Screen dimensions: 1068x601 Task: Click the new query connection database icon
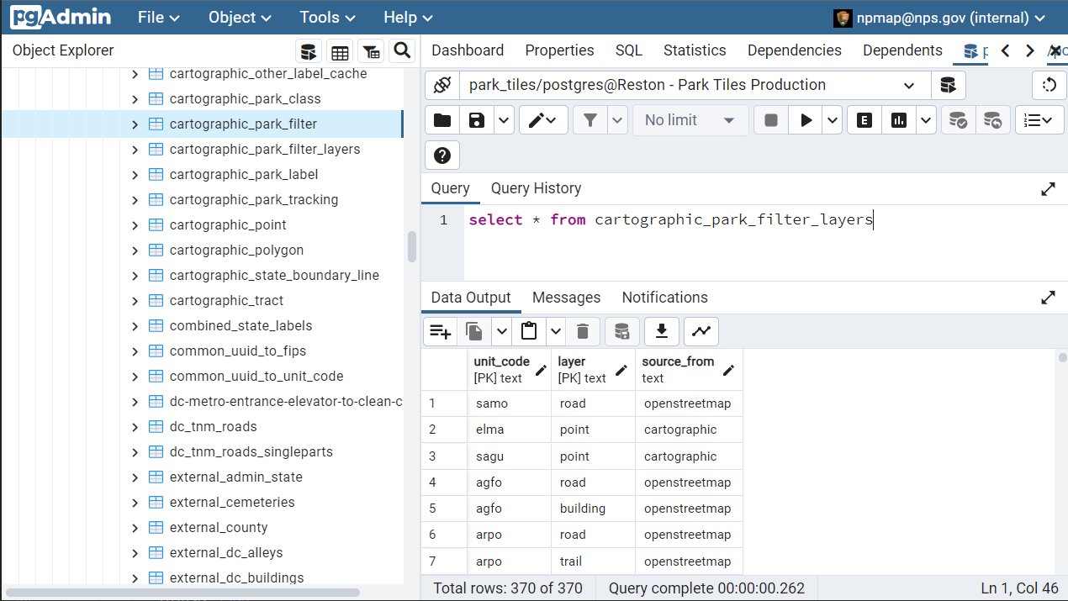point(948,85)
